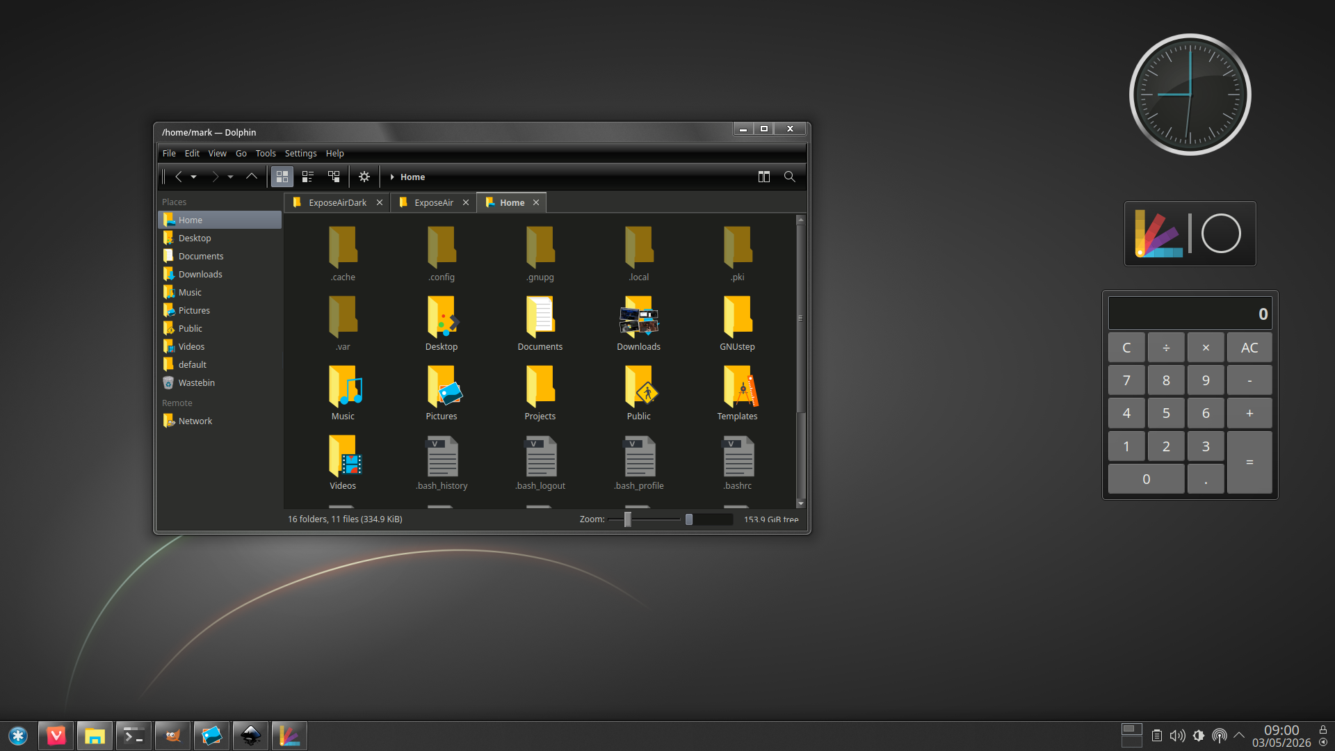1335x751 pixels.
Task: Go forward with the right arrow
Action: [216, 177]
